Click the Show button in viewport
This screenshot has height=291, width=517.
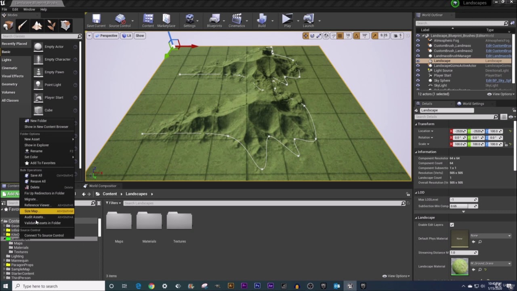[x=140, y=36]
